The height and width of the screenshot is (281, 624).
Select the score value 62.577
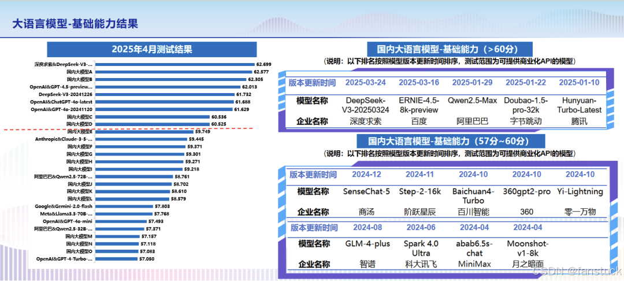point(261,72)
